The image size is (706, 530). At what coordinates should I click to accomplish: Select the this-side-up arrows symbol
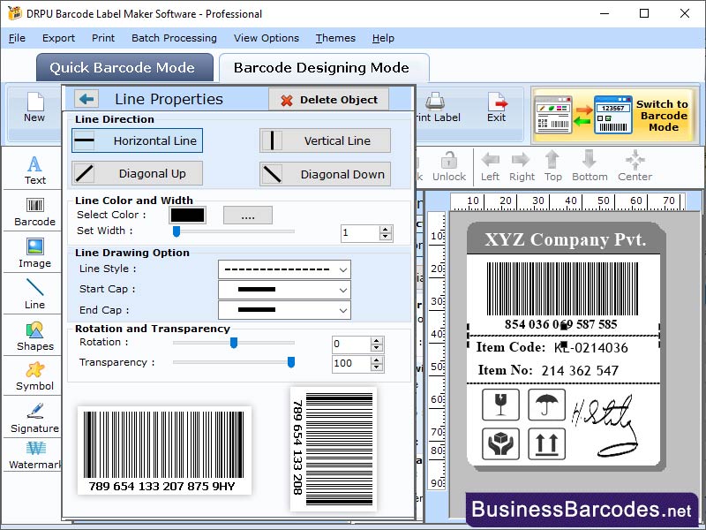pos(546,444)
